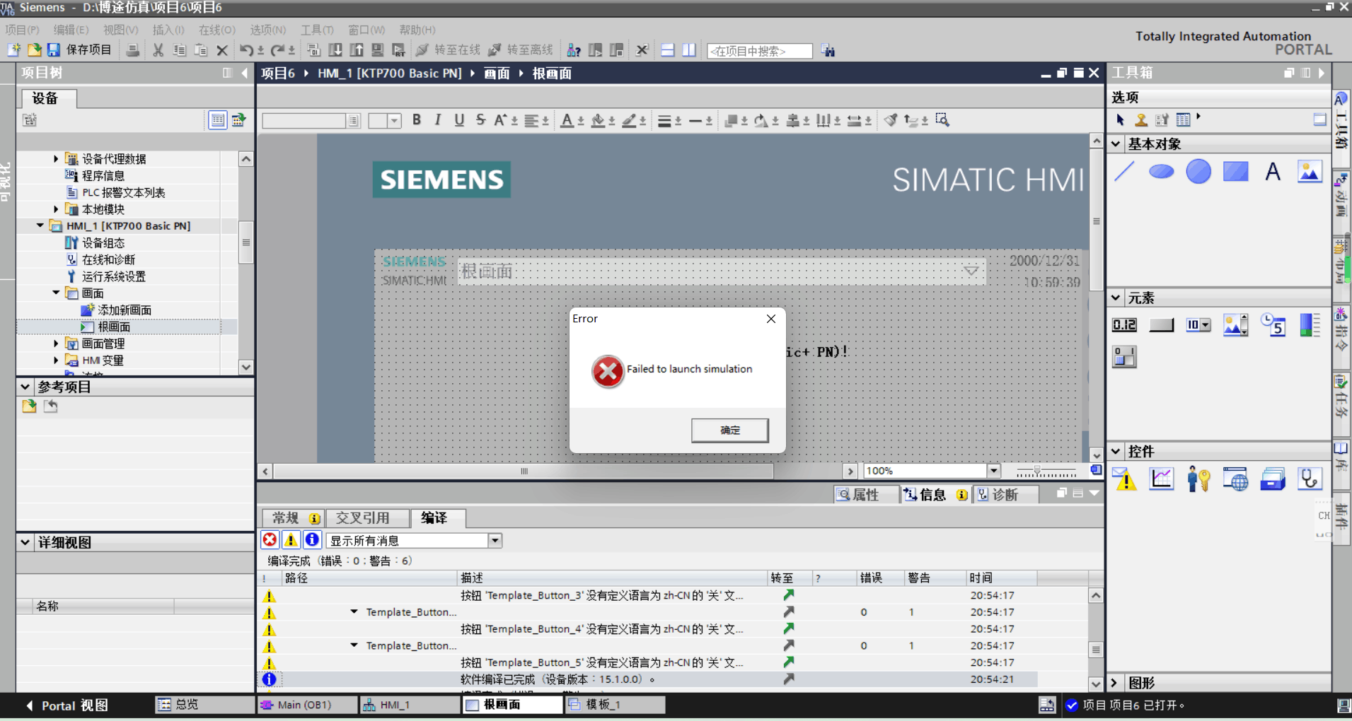Open the 100% zoom level dropdown
This screenshot has width=1352, height=721.
993,471
